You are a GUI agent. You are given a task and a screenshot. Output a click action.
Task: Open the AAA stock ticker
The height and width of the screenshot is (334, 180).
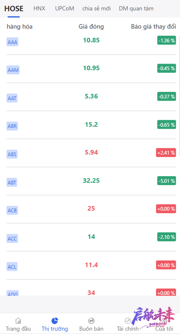click(12, 42)
